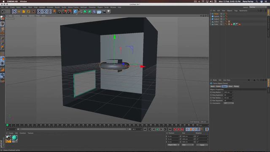Click Go to End of animation

(170, 129)
